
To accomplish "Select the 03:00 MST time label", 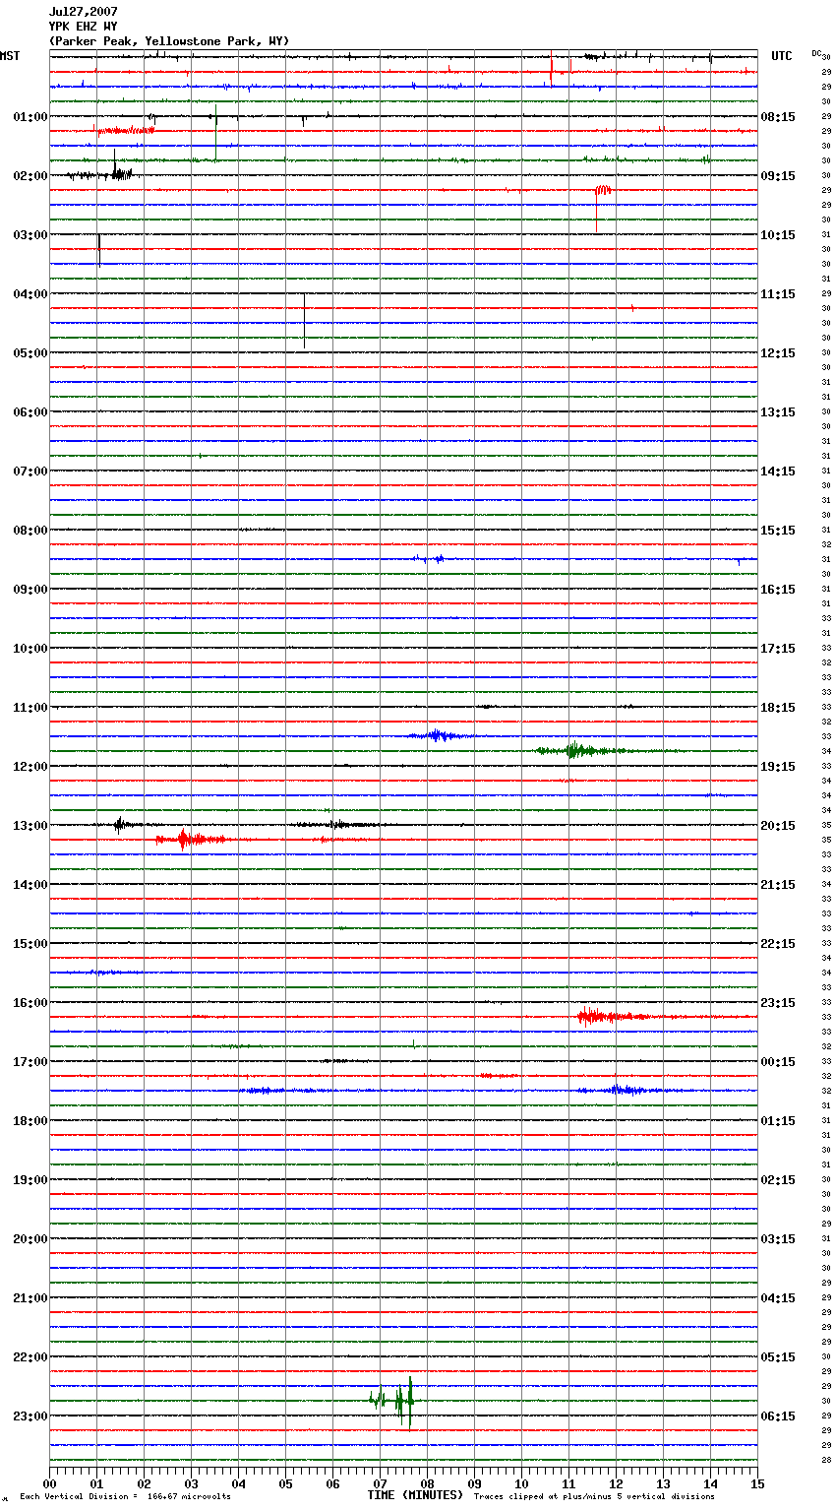I will (x=30, y=235).
